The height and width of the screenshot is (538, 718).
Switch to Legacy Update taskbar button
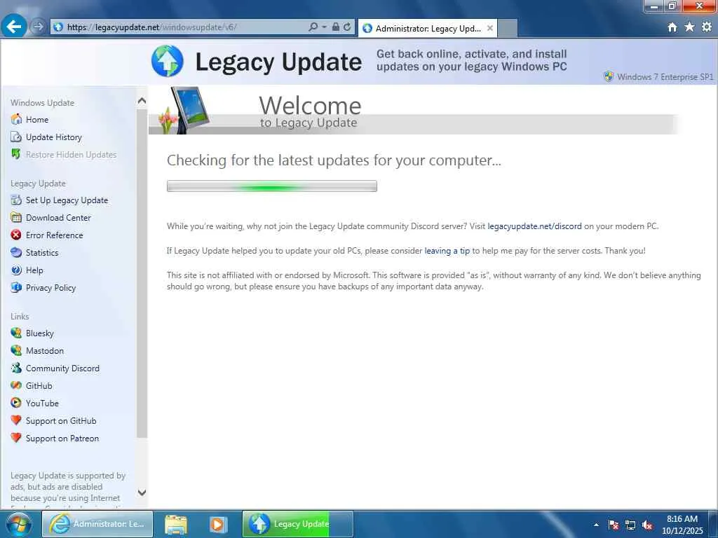pyautogui.click(x=297, y=524)
